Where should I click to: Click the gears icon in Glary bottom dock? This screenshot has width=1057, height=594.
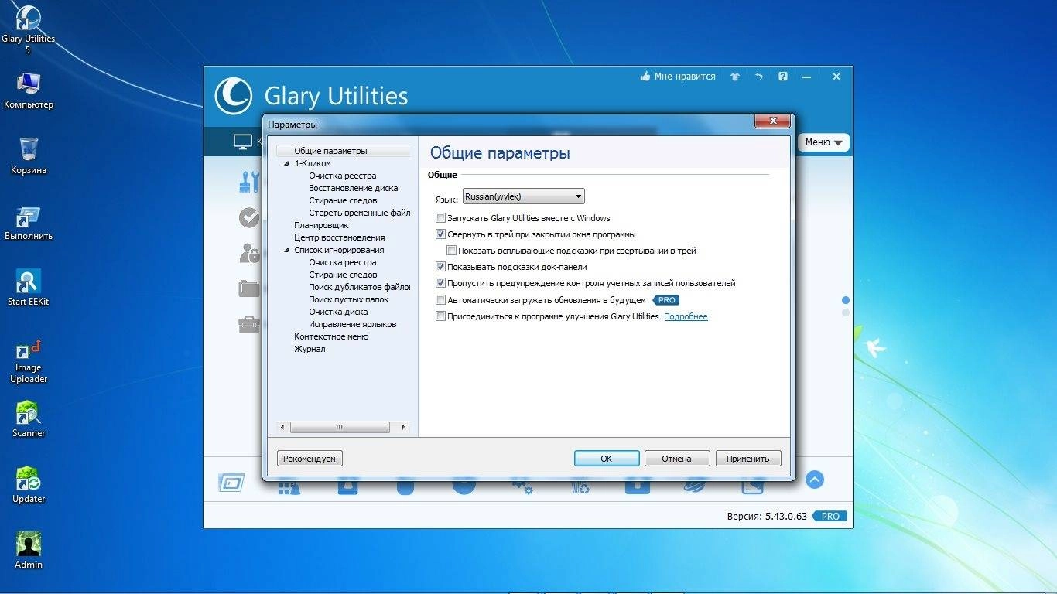522,485
